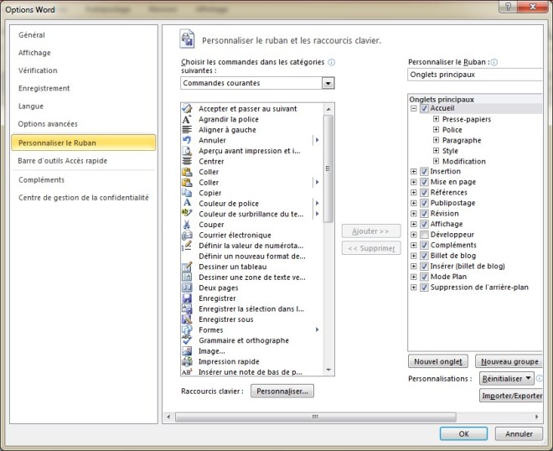This screenshot has height=451, width=553.
Task: Click the Dessiner un tableau icon
Action: pos(187,267)
